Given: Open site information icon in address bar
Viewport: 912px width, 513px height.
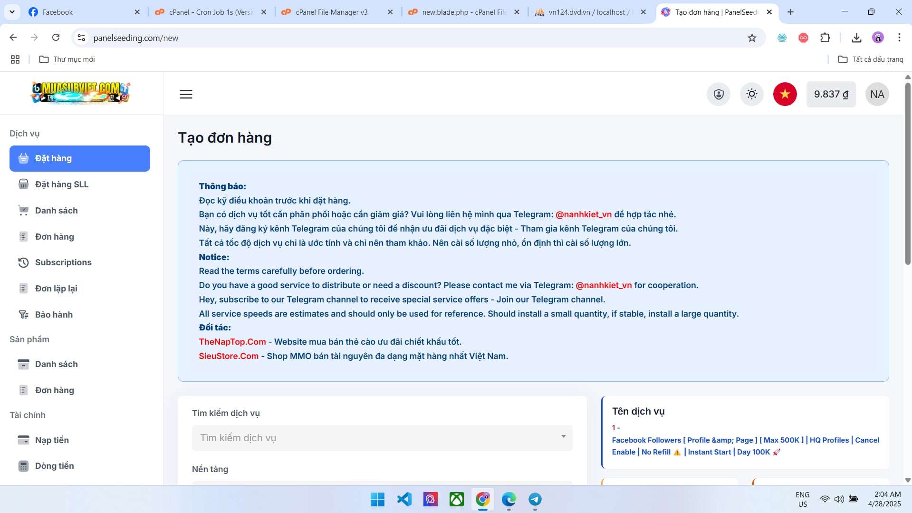Looking at the screenshot, I should (x=81, y=38).
